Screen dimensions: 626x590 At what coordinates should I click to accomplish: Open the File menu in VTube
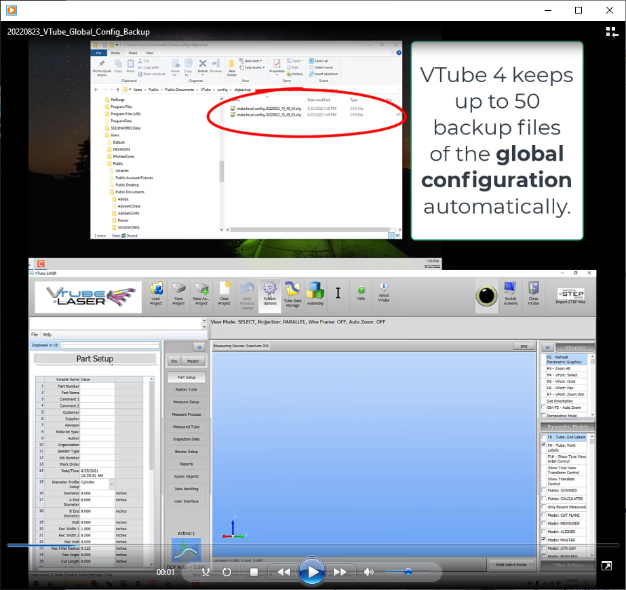point(35,334)
